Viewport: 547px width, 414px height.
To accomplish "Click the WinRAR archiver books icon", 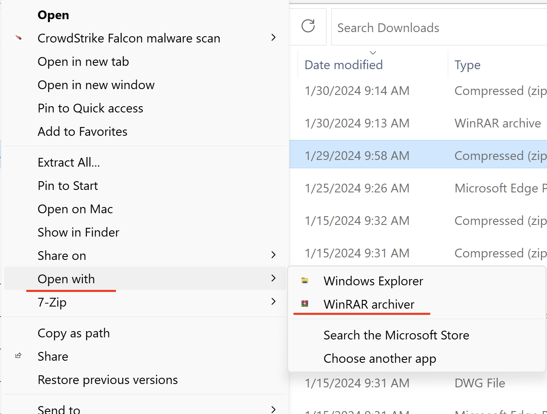I will tap(305, 304).
